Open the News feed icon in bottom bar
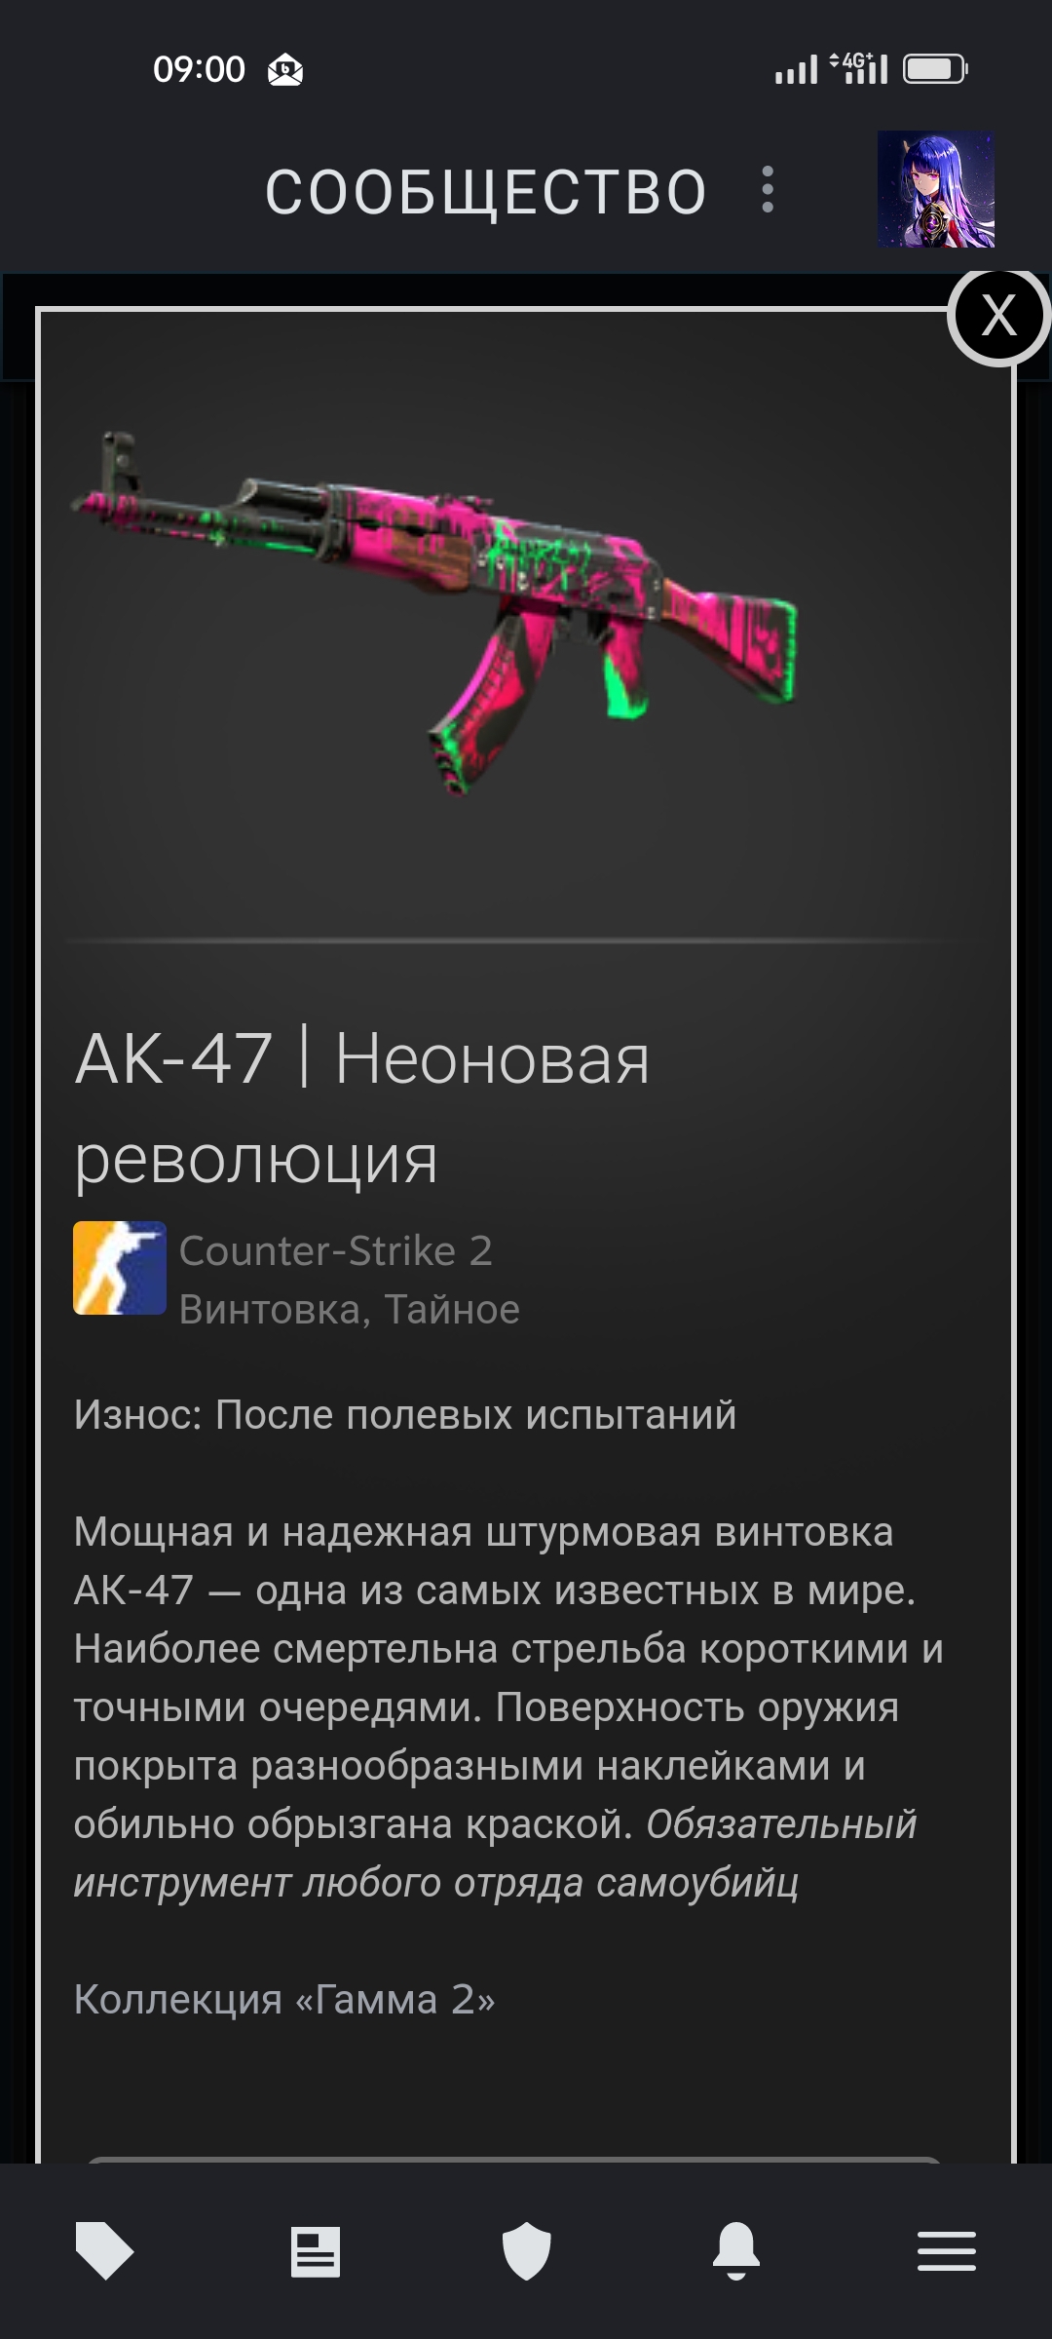 [x=316, y=2251]
